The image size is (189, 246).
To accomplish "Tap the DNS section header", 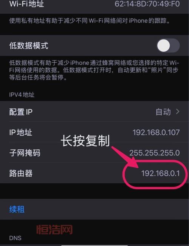I will (15, 238).
